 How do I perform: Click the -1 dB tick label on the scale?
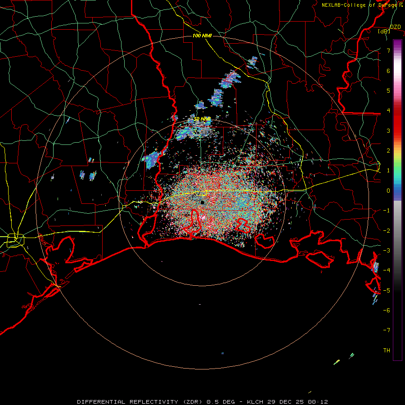point(387,211)
